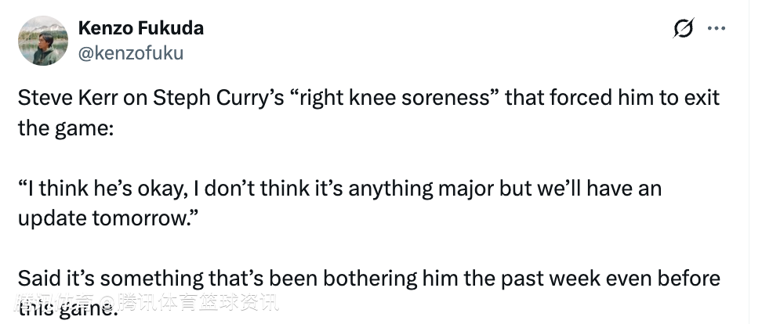Click the final line "this game."
Image resolution: width=762 pixels, height=324 pixels.
tap(67, 308)
